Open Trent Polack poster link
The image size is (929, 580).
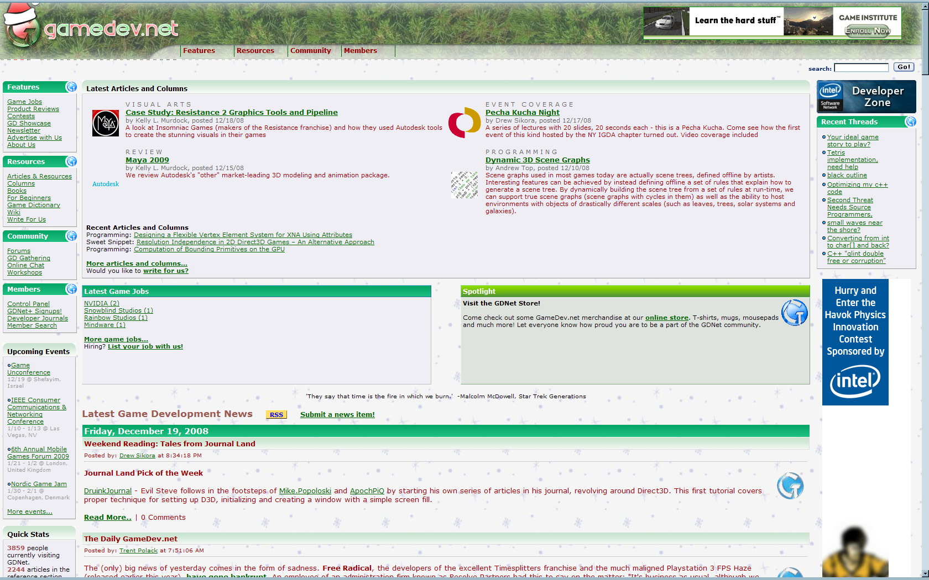139,551
